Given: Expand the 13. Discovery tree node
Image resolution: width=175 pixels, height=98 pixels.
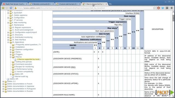Looking at the screenshot, I should click(8, 35).
